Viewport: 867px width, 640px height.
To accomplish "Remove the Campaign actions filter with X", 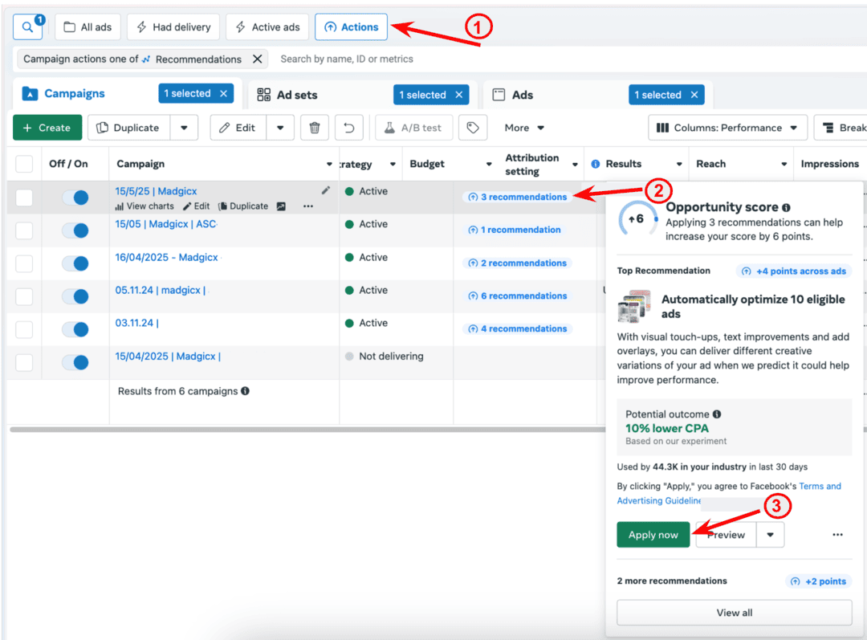I will pyautogui.click(x=257, y=59).
